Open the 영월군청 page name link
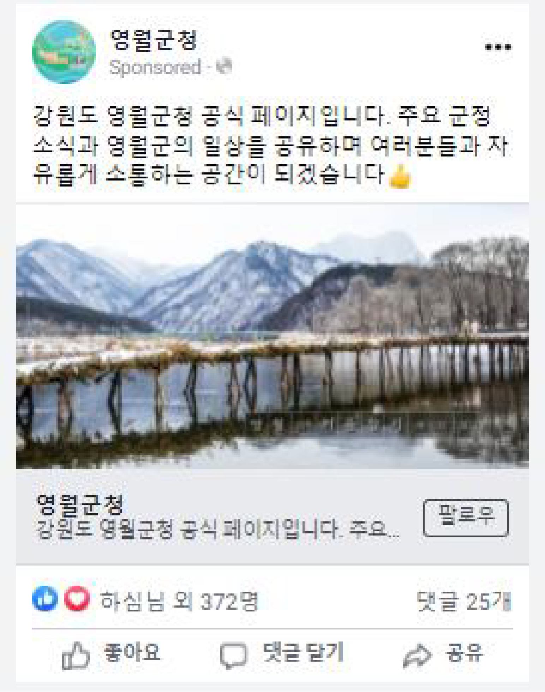Image resolution: width=545 pixels, height=692 pixels. pyautogui.click(x=153, y=40)
